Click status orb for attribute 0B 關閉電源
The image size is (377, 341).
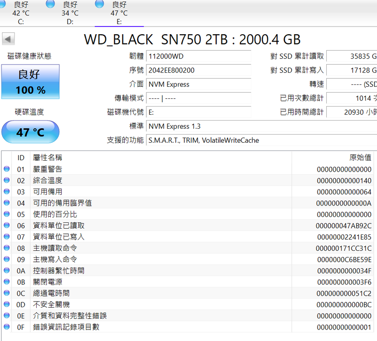(x=7, y=282)
